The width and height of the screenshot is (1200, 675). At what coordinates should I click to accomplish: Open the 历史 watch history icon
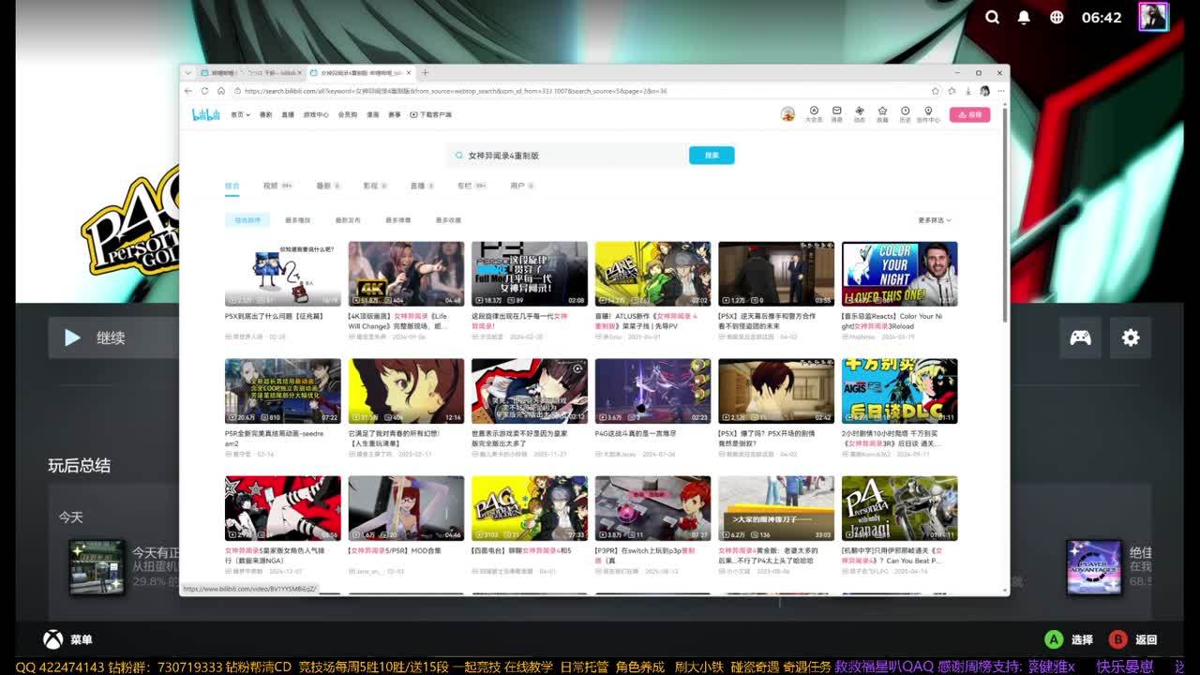pyautogui.click(x=905, y=113)
